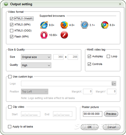Click the width field showing 360
126x135 pixels.
[58, 57]
